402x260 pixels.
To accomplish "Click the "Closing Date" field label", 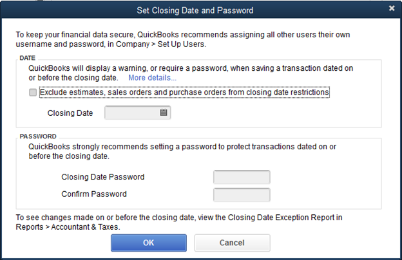I will (70, 113).
